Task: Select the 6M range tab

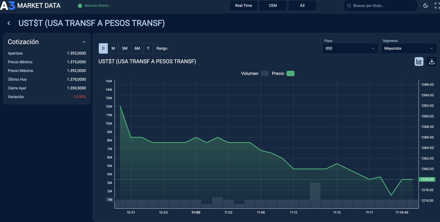Action: pos(137,48)
